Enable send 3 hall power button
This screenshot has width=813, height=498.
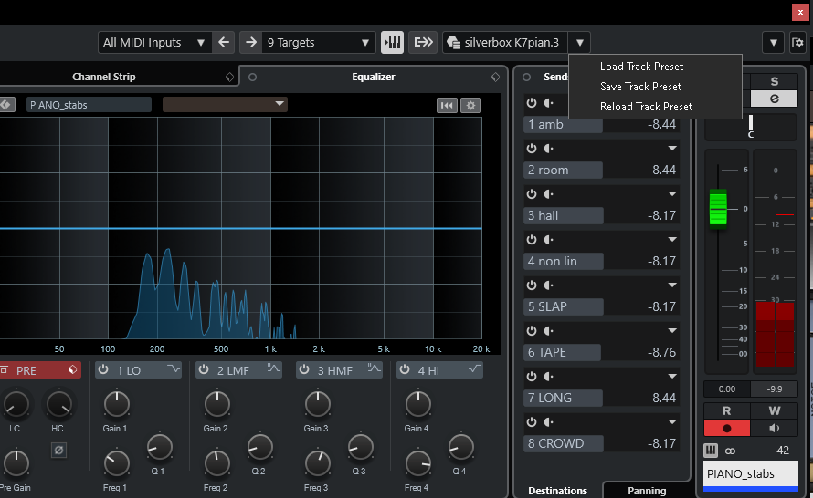tap(532, 194)
